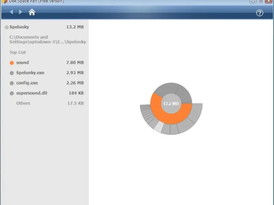This screenshot has height=205, width=274.
Task: Click the orange sound ring segment
Action: [x=170, y=118]
